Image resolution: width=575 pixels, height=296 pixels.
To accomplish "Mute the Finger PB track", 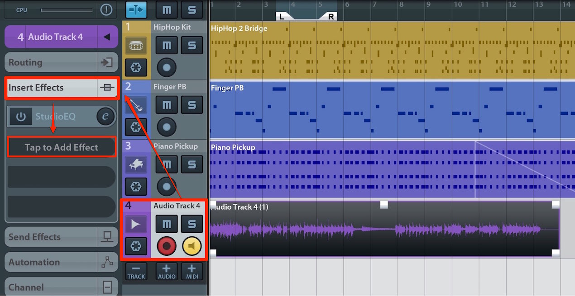I will (167, 105).
